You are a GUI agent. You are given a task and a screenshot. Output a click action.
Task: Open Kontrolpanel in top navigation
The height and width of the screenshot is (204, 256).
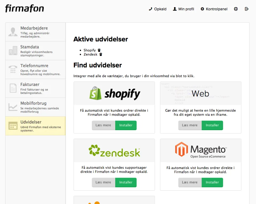pyautogui.click(x=214, y=9)
